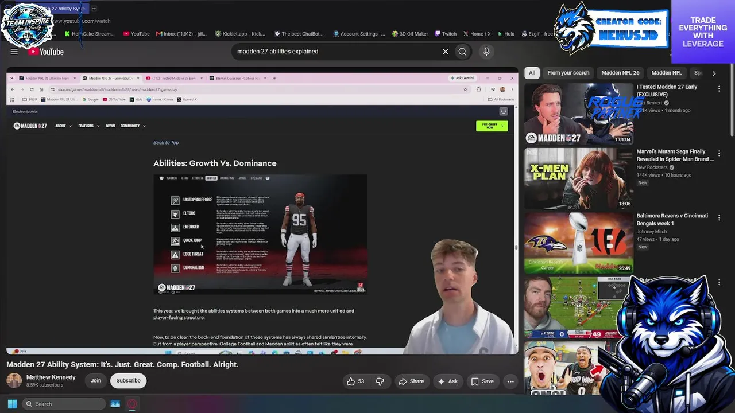Viewport: 735px width, 413px height.
Task: Click the 'Back to Top' link in the video
Action: click(x=166, y=142)
